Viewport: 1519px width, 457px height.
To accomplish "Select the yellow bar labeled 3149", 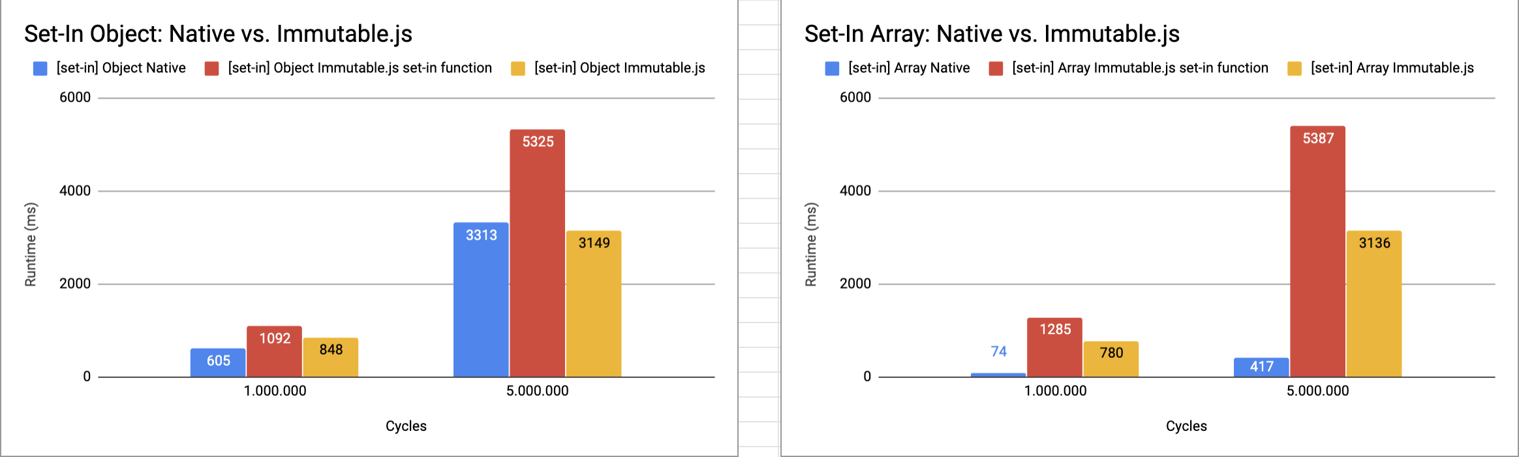I will 594,304.
